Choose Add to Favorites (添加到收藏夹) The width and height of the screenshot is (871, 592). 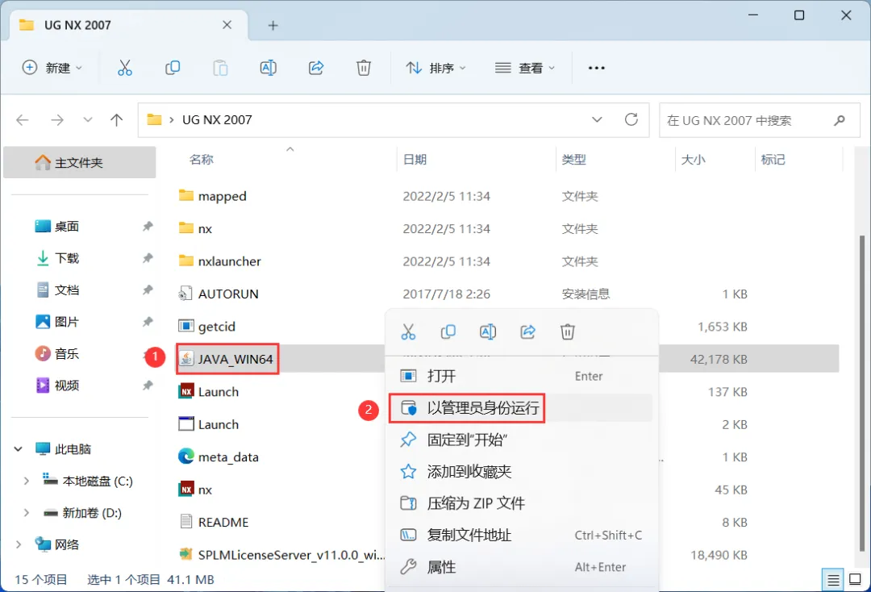[x=520, y=472]
